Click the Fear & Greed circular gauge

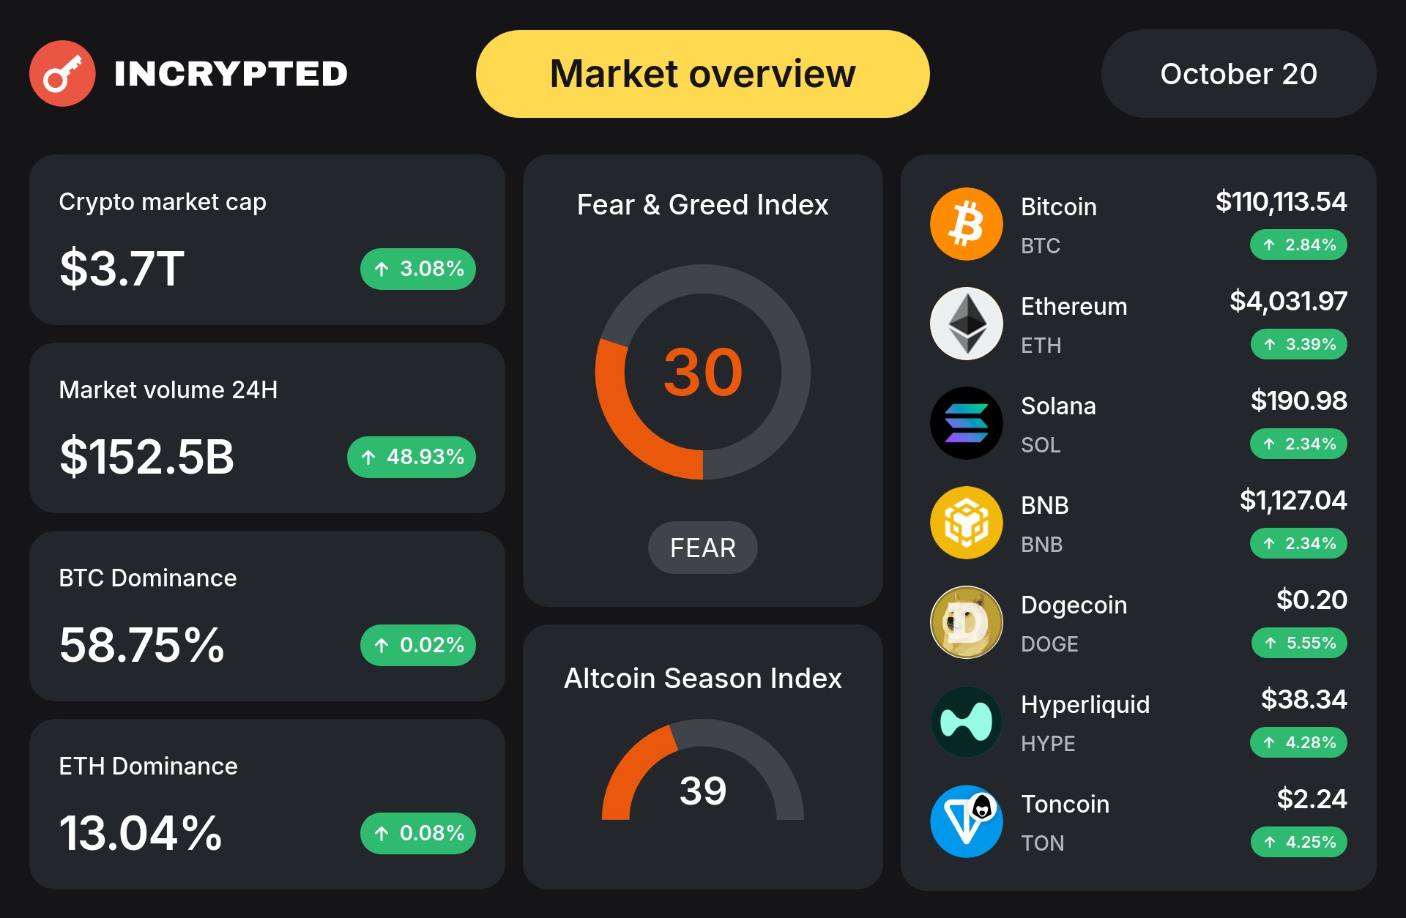point(702,372)
